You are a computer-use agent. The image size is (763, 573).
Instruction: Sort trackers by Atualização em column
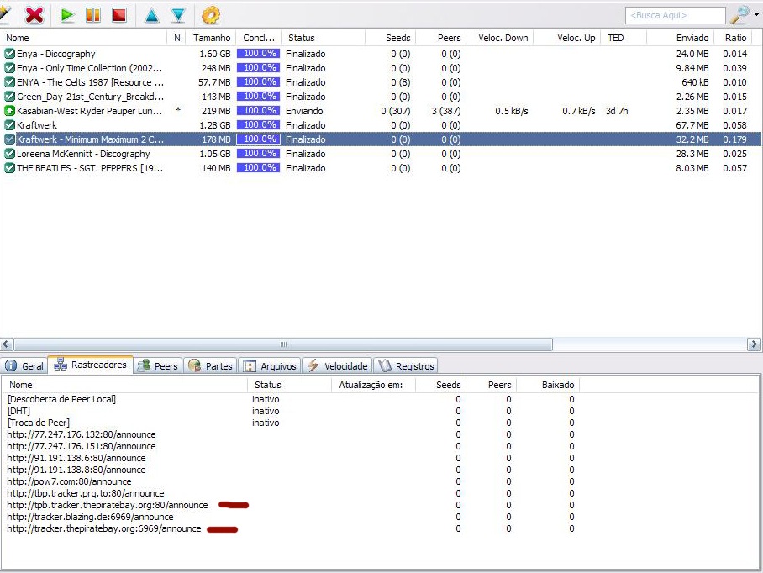coord(373,385)
